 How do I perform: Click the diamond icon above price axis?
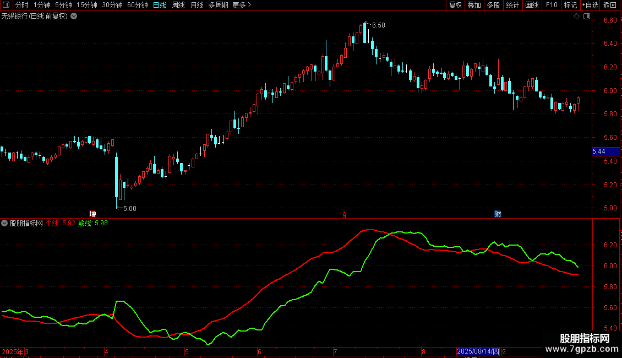coord(577,17)
